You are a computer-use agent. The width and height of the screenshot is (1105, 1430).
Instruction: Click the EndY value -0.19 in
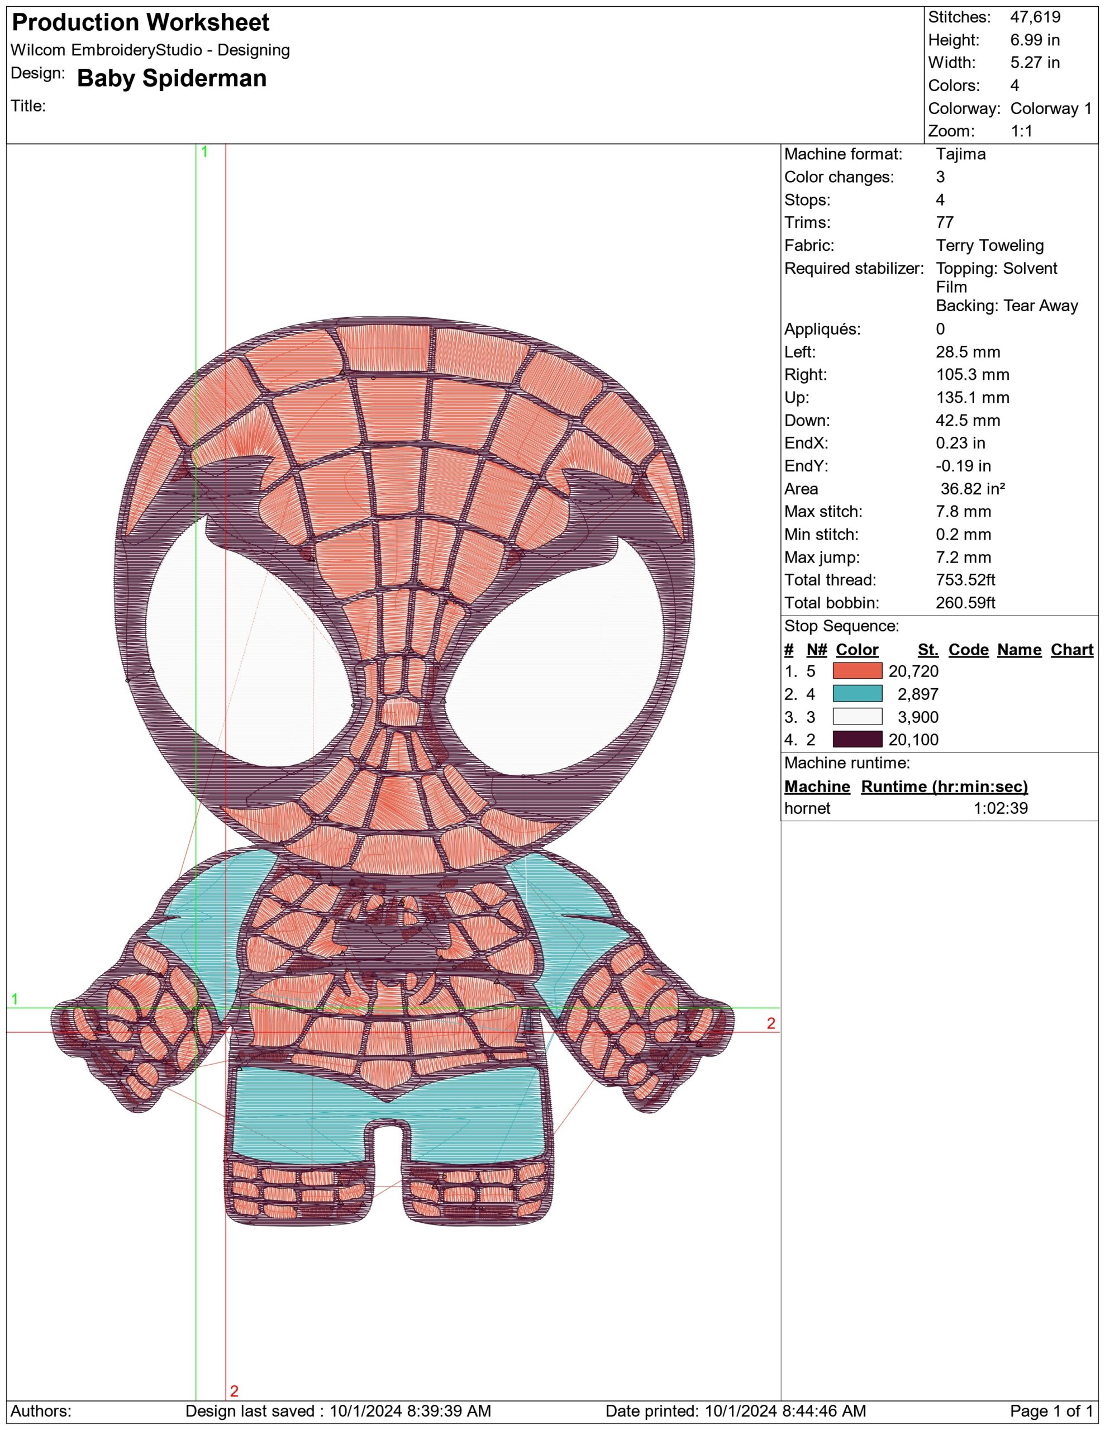point(964,466)
